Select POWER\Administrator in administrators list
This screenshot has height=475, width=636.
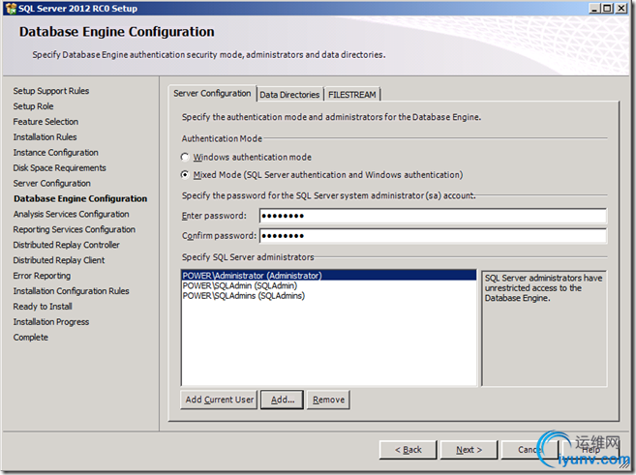point(328,275)
